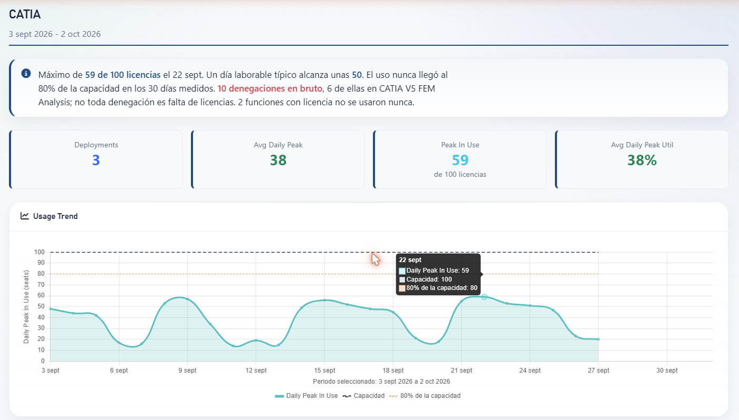Click the Peak In Use value 59
The image size is (739, 420).
[460, 160]
